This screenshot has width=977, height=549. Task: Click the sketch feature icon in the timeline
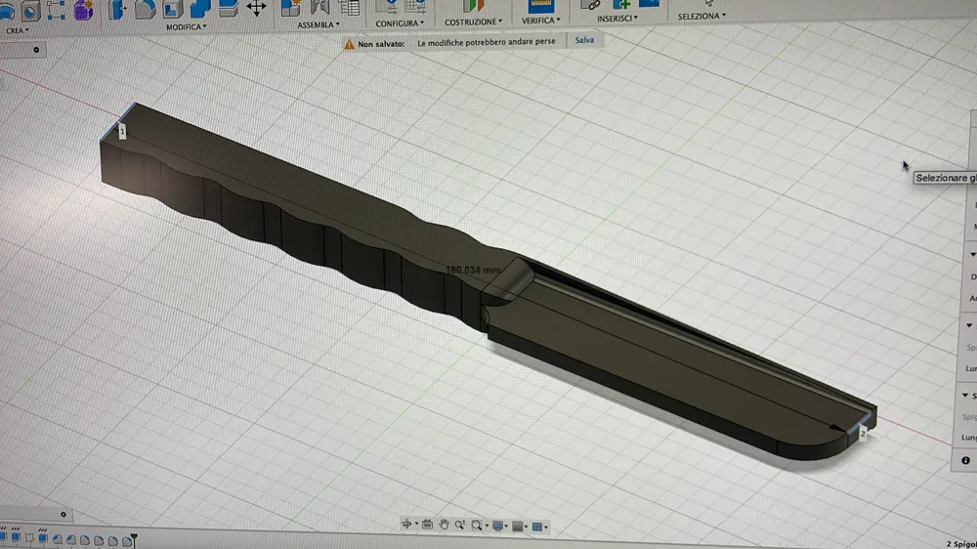pos(29,537)
